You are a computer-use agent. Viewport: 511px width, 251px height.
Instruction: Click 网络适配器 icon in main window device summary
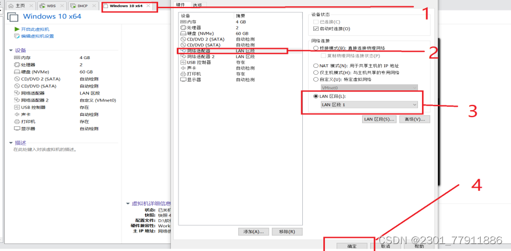click(x=17, y=93)
